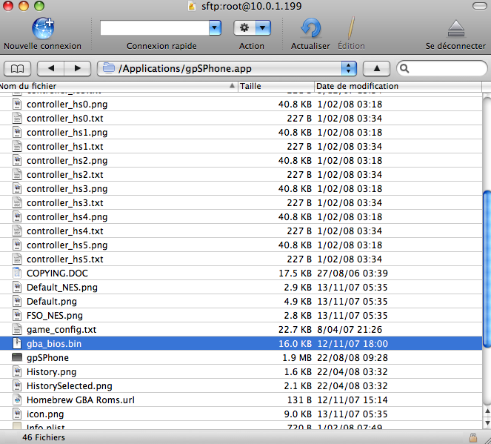This screenshot has width=491, height=444.
Task: Click the Homebrew GBA Roms.url link icon
Action: tap(17, 400)
